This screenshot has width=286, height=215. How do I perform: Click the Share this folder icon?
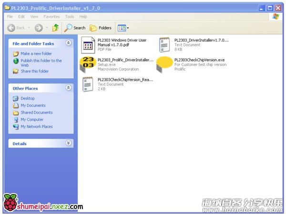[x=16, y=71]
